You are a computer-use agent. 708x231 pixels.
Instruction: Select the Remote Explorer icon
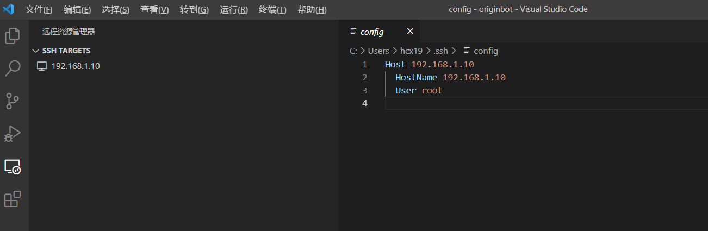pos(13,167)
